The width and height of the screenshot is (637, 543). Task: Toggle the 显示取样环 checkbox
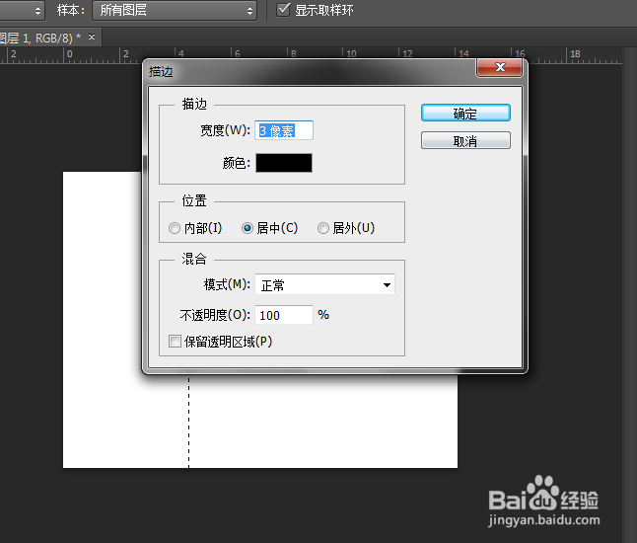click(x=283, y=10)
